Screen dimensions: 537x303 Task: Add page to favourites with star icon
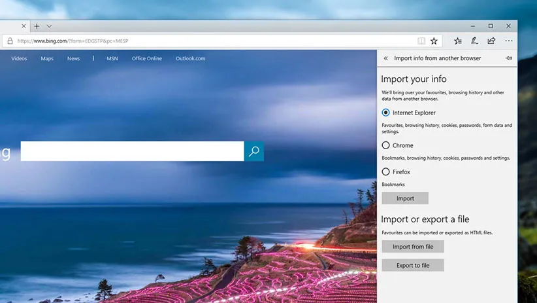(x=434, y=41)
